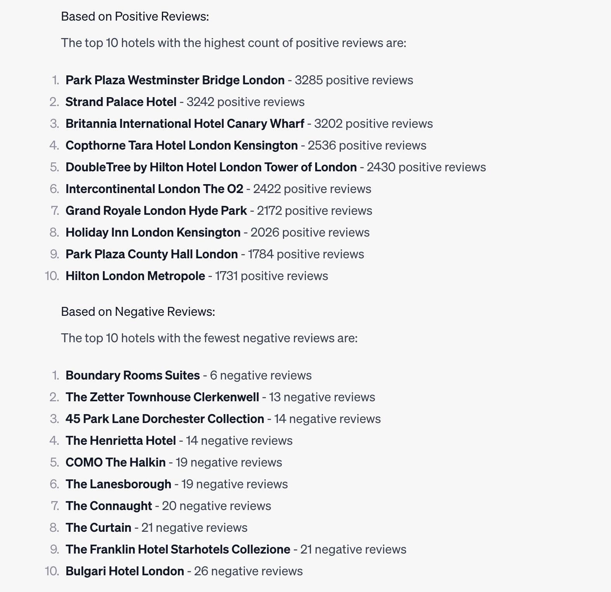Click COMO The Halkin entry
The height and width of the screenshot is (592, 611).
click(116, 462)
